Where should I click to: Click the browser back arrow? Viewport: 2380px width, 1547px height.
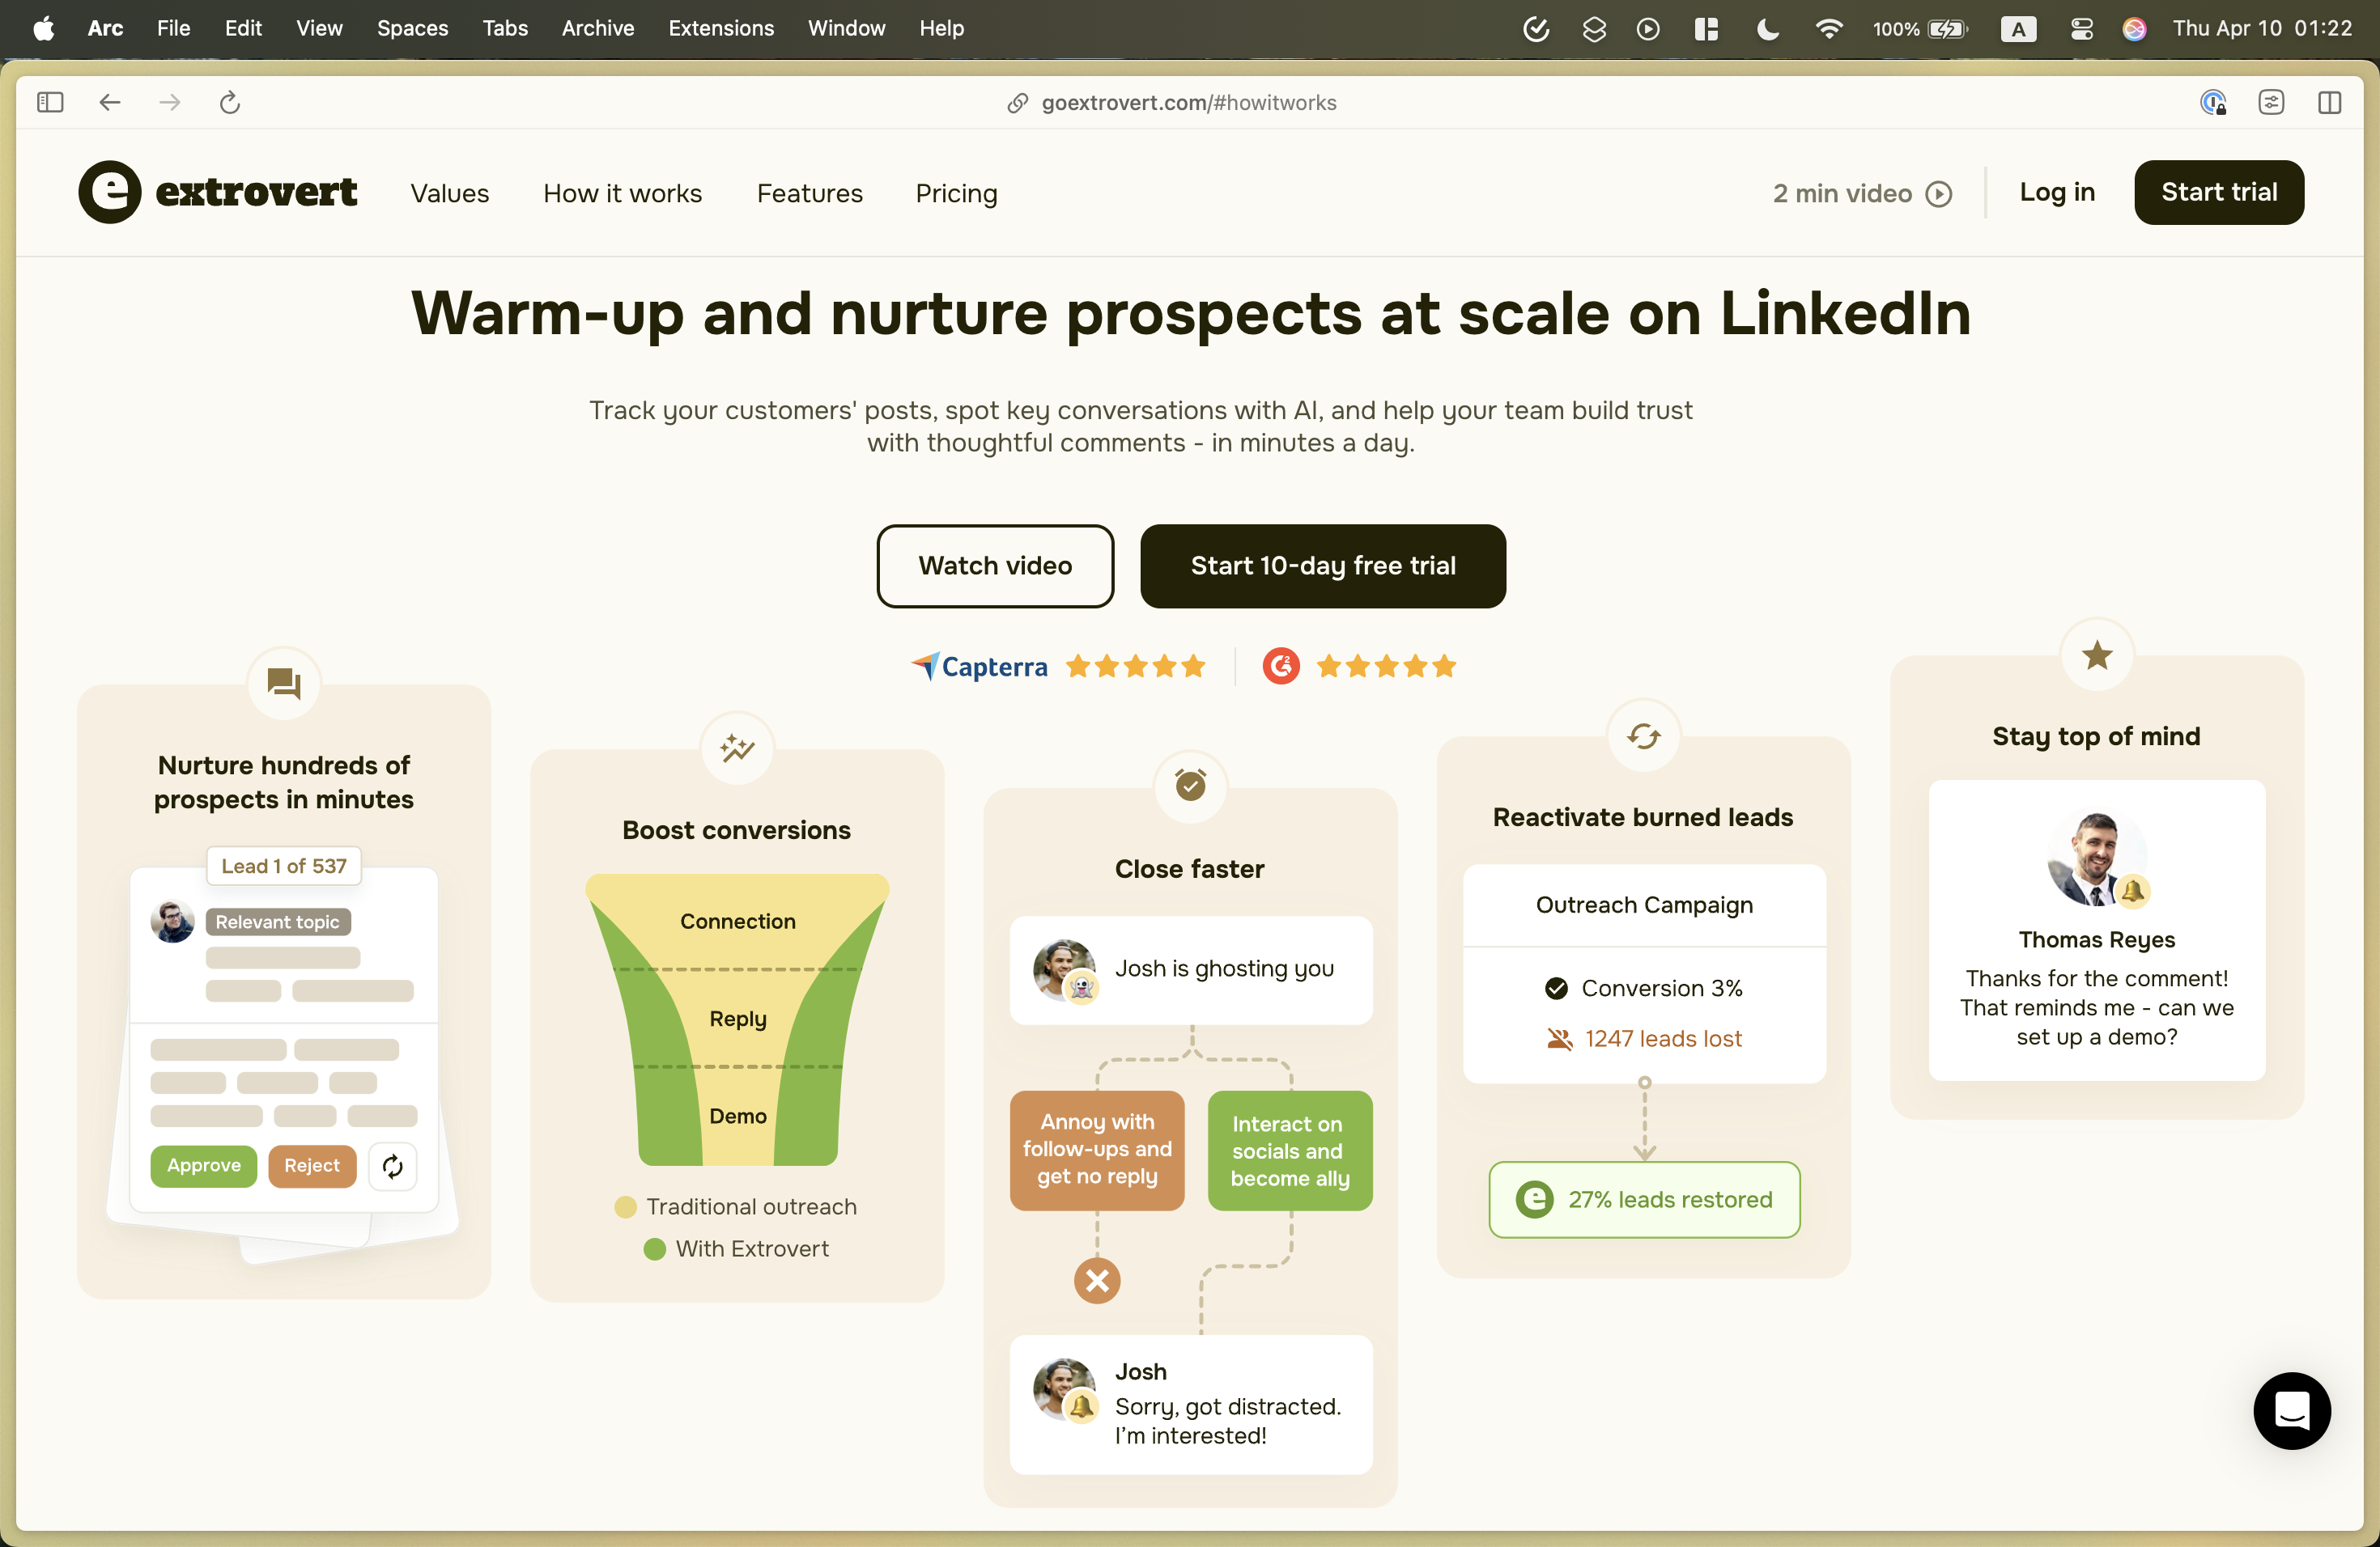110,102
